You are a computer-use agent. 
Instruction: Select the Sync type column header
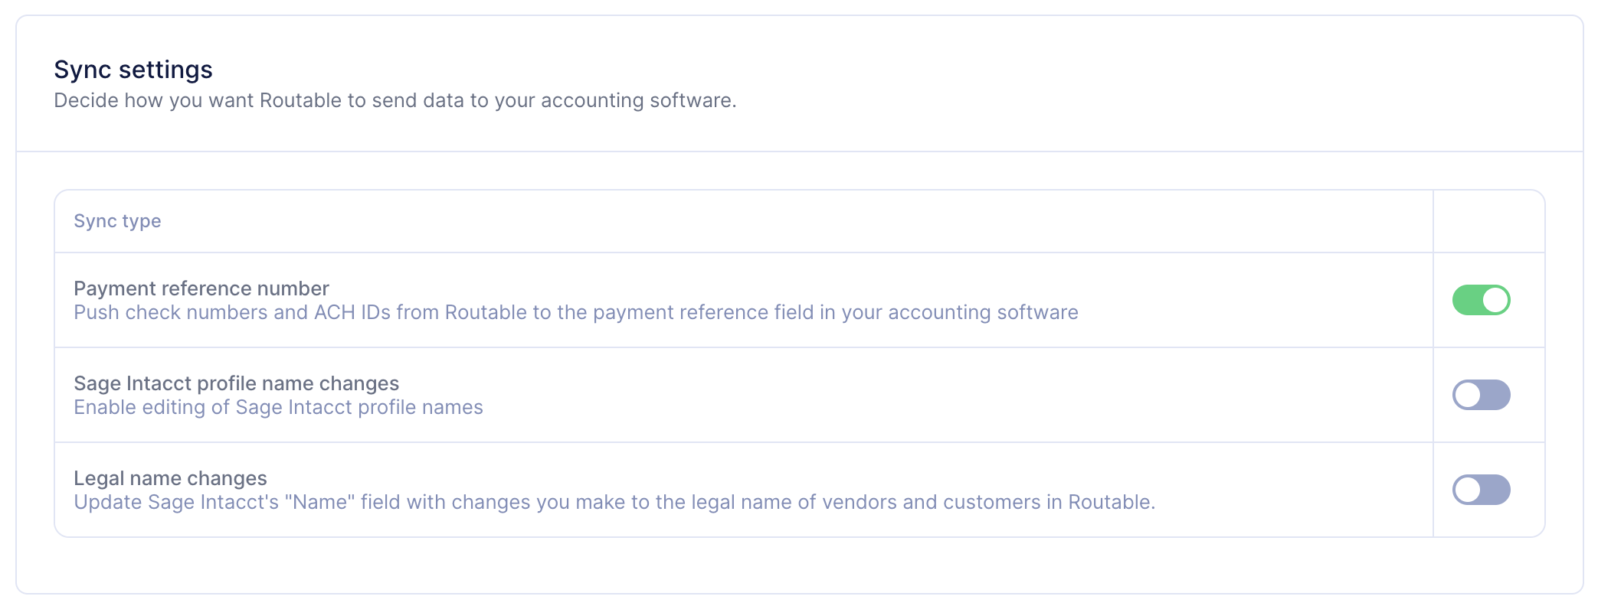coord(117,221)
